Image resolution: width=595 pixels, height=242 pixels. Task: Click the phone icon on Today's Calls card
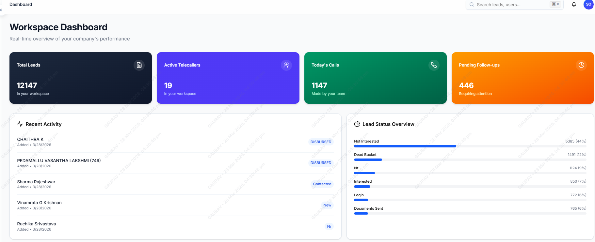434,65
